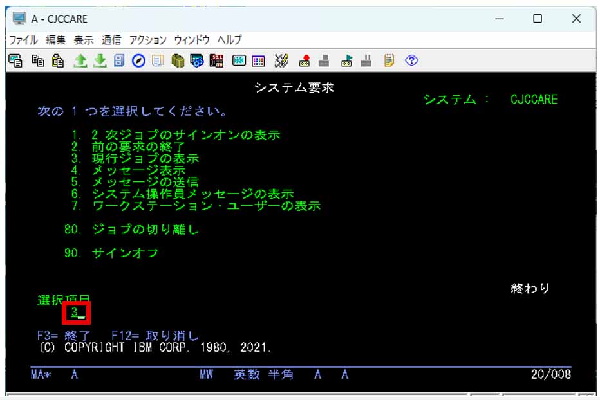Click the play macro icon
600x400 pixels.
click(x=347, y=60)
